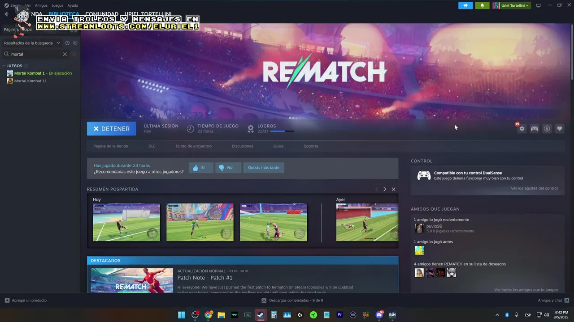574x322 pixels.
Task: Open the Juegos menu
Action: tap(57, 5)
